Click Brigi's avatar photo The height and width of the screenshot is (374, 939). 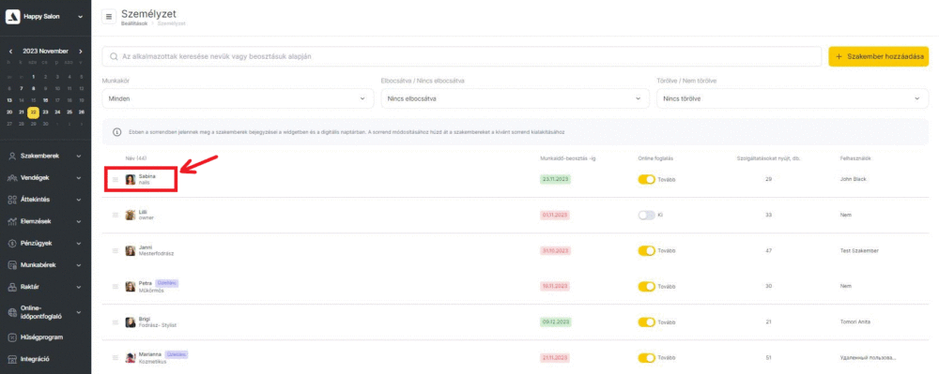(x=130, y=322)
